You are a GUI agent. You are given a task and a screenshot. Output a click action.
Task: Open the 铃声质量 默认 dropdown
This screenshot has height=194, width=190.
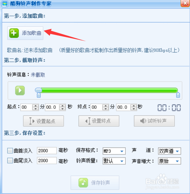(114, 161)
